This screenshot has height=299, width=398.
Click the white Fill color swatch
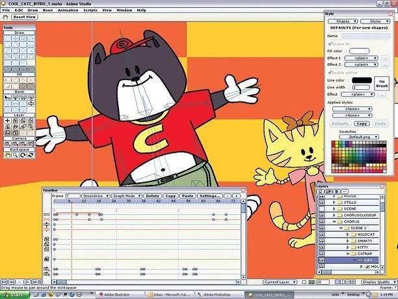(x=359, y=51)
